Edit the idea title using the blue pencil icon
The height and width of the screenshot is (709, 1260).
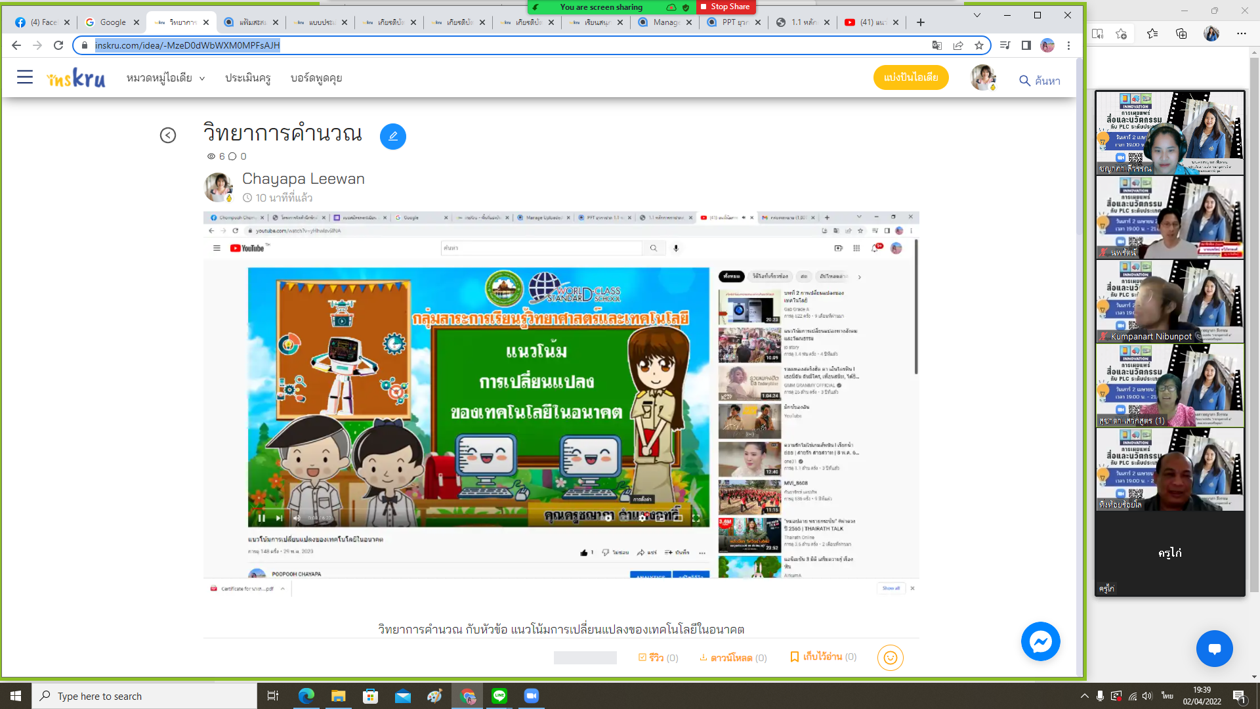[392, 137]
